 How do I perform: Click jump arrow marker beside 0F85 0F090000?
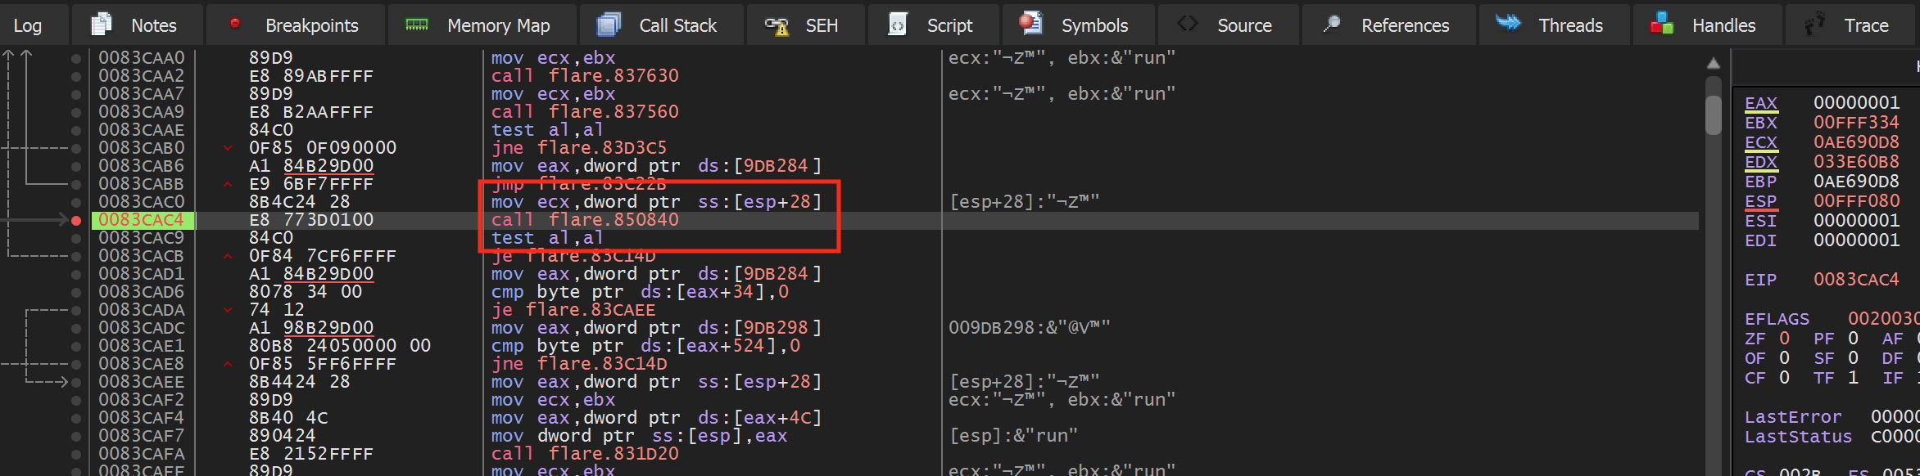point(228,148)
